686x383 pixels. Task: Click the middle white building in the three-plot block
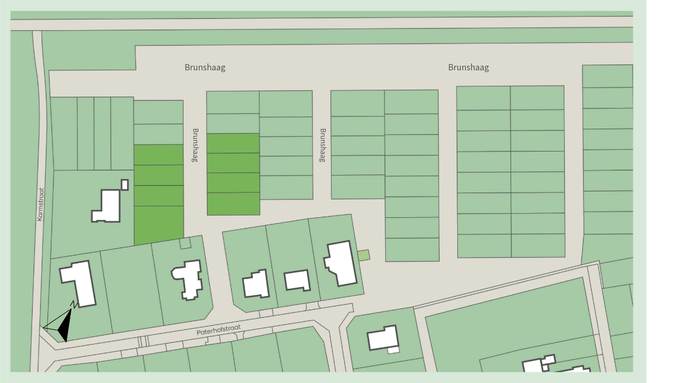(x=297, y=281)
